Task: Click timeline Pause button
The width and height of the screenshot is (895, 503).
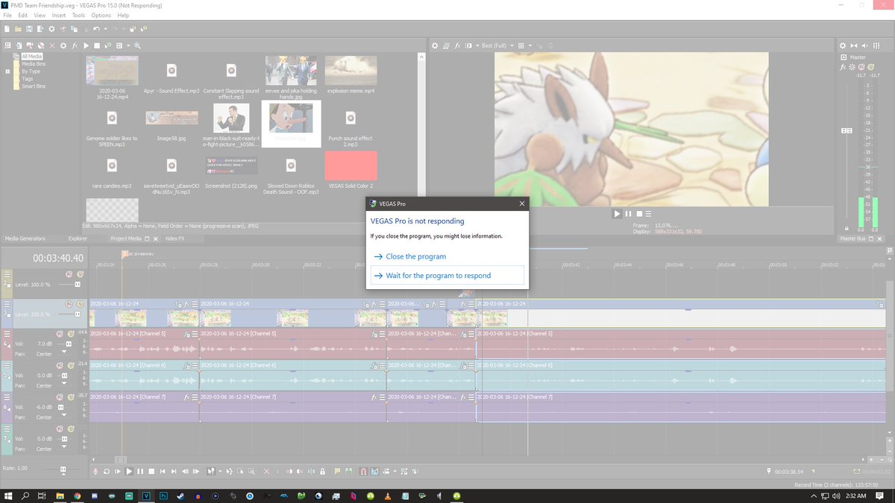Action: [x=140, y=472]
